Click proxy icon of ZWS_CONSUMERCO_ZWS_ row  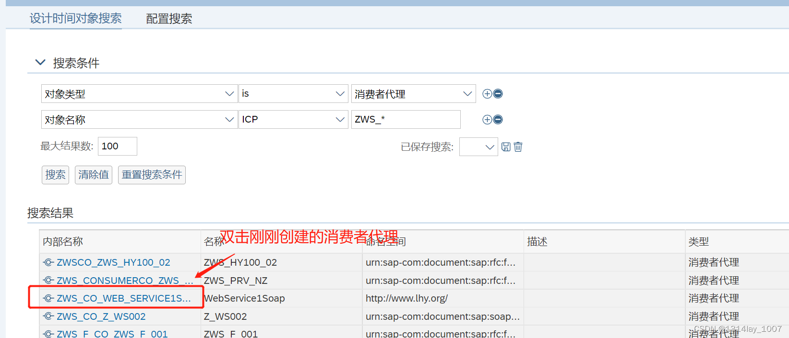pos(48,281)
